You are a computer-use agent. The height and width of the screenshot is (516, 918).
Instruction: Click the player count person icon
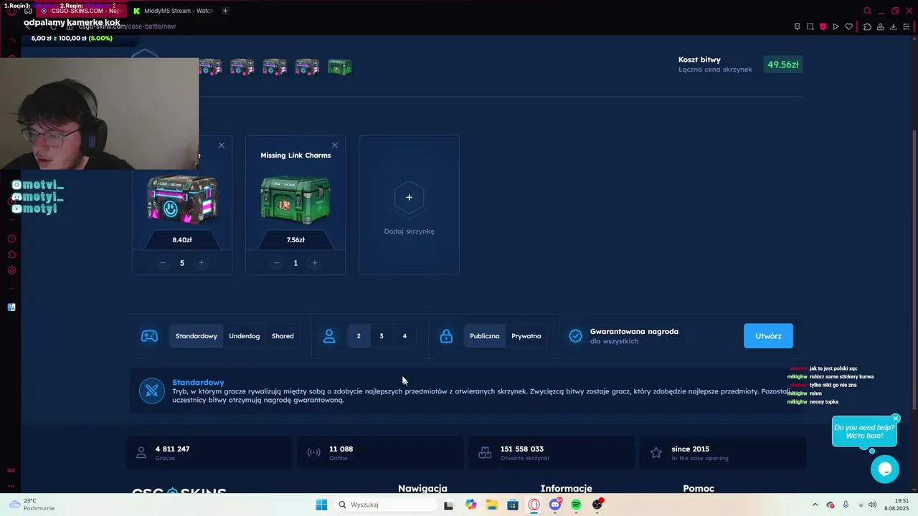pos(329,335)
